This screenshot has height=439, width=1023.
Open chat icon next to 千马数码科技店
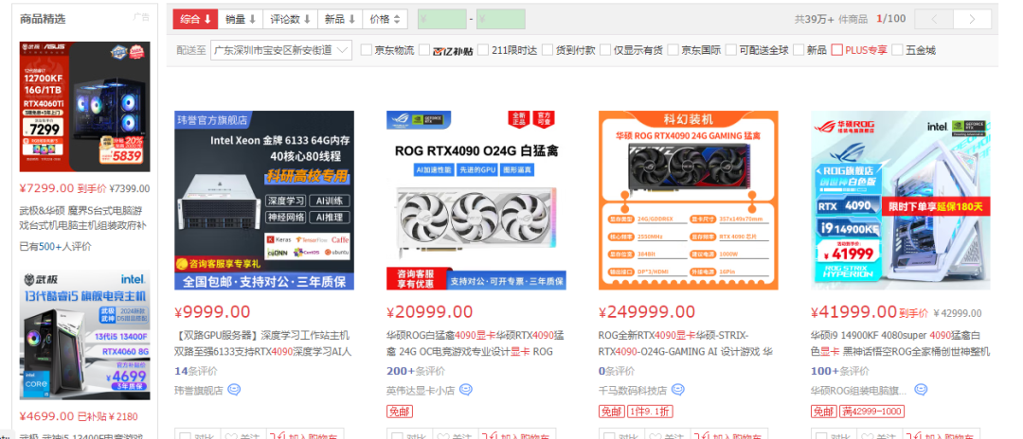click(x=678, y=390)
